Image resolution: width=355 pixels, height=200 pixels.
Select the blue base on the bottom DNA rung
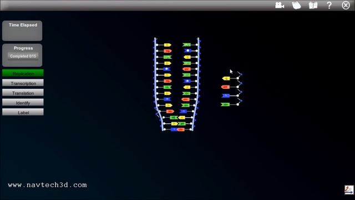point(174,129)
